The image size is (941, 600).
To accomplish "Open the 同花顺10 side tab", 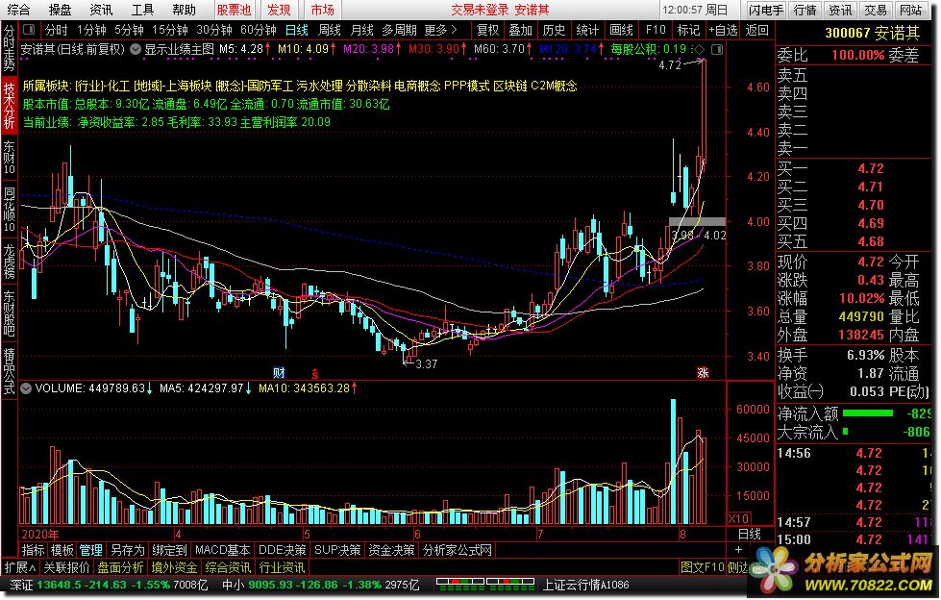I will tap(9, 209).
